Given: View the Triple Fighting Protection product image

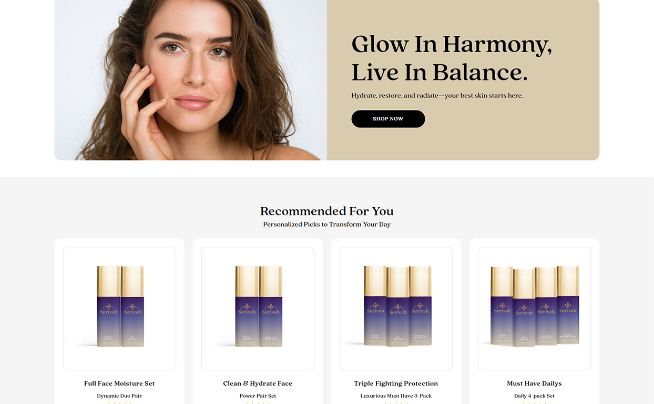Looking at the screenshot, I should [x=396, y=308].
